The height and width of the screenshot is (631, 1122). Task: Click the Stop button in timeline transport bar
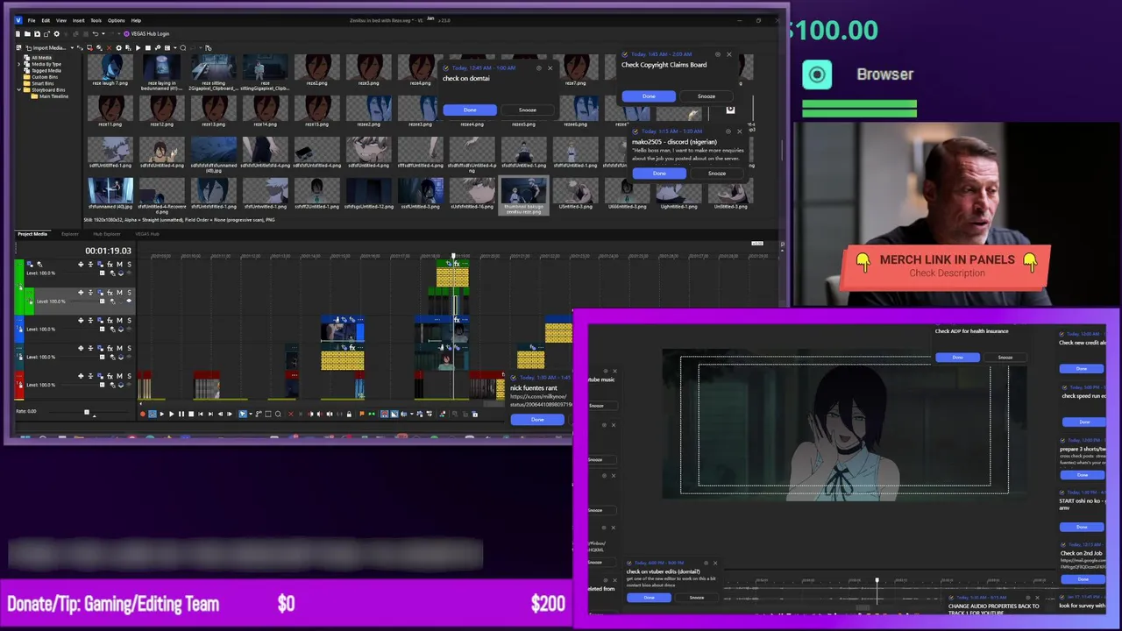191,414
